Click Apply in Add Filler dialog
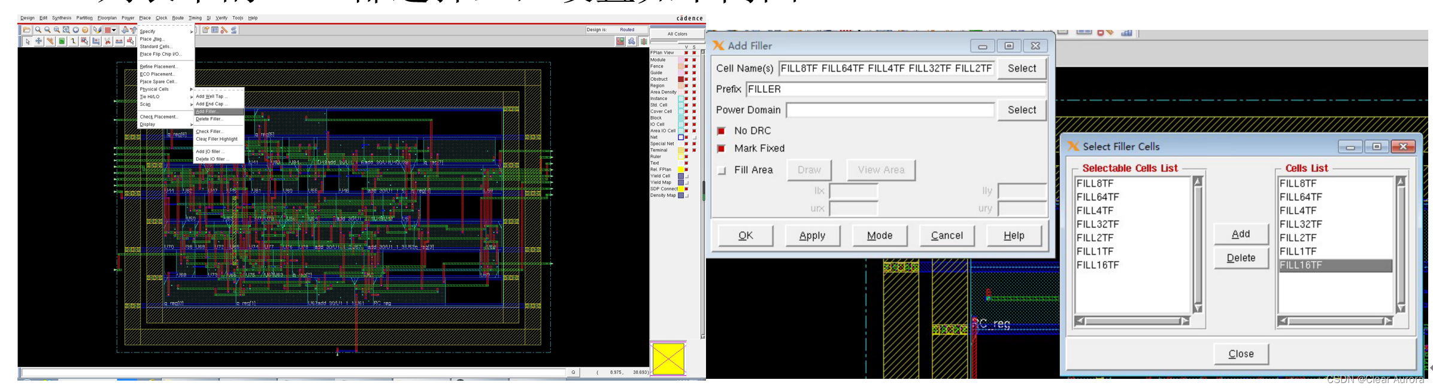This screenshot has height=389, width=1433. click(812, 236)
